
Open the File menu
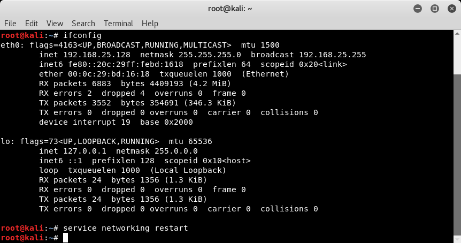tap(10, 23)
